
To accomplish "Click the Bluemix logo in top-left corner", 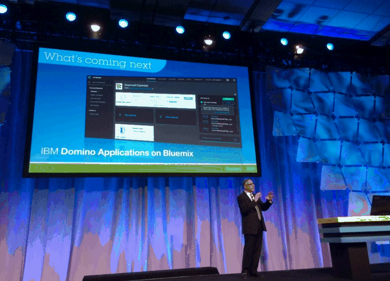I will [x=89, y=77].
